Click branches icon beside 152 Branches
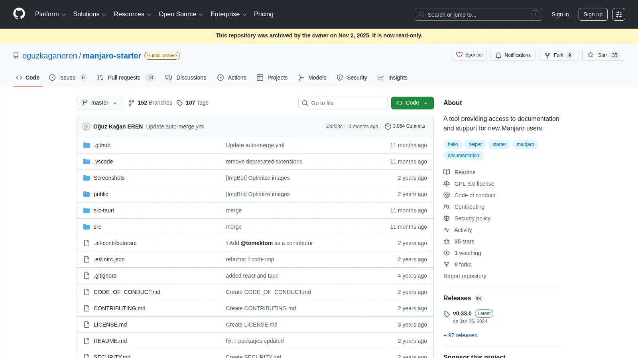Screen dimensions: 638x358 click(x=132, y=103)
